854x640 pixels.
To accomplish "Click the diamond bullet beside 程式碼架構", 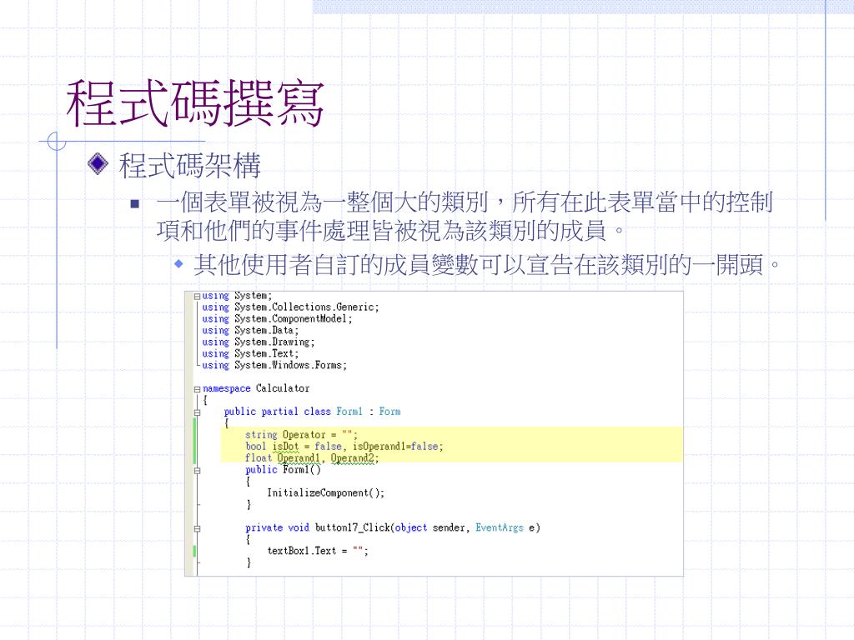I will click(98, 164).
